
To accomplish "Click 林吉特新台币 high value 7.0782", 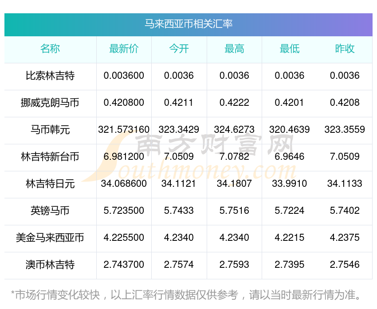I will 234,157.
